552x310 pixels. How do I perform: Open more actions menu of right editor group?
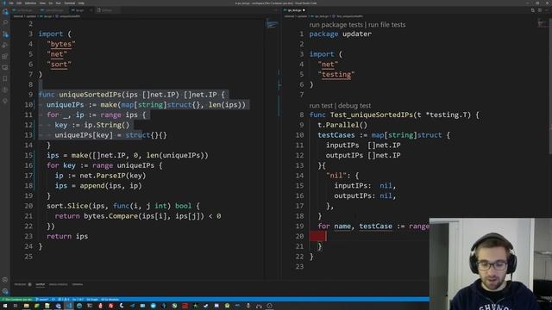coord(547,10)
